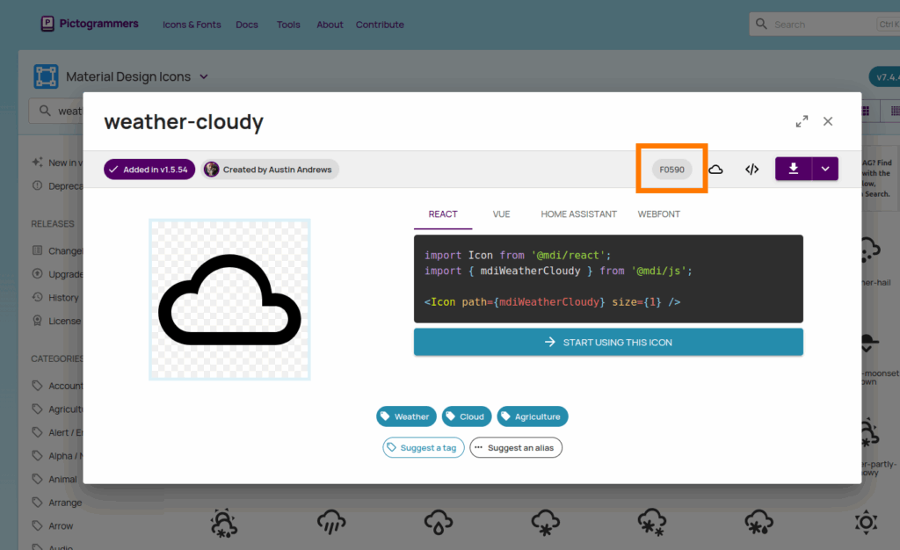Select the React tab
This screenshot has width=900, height=550.
443,214
